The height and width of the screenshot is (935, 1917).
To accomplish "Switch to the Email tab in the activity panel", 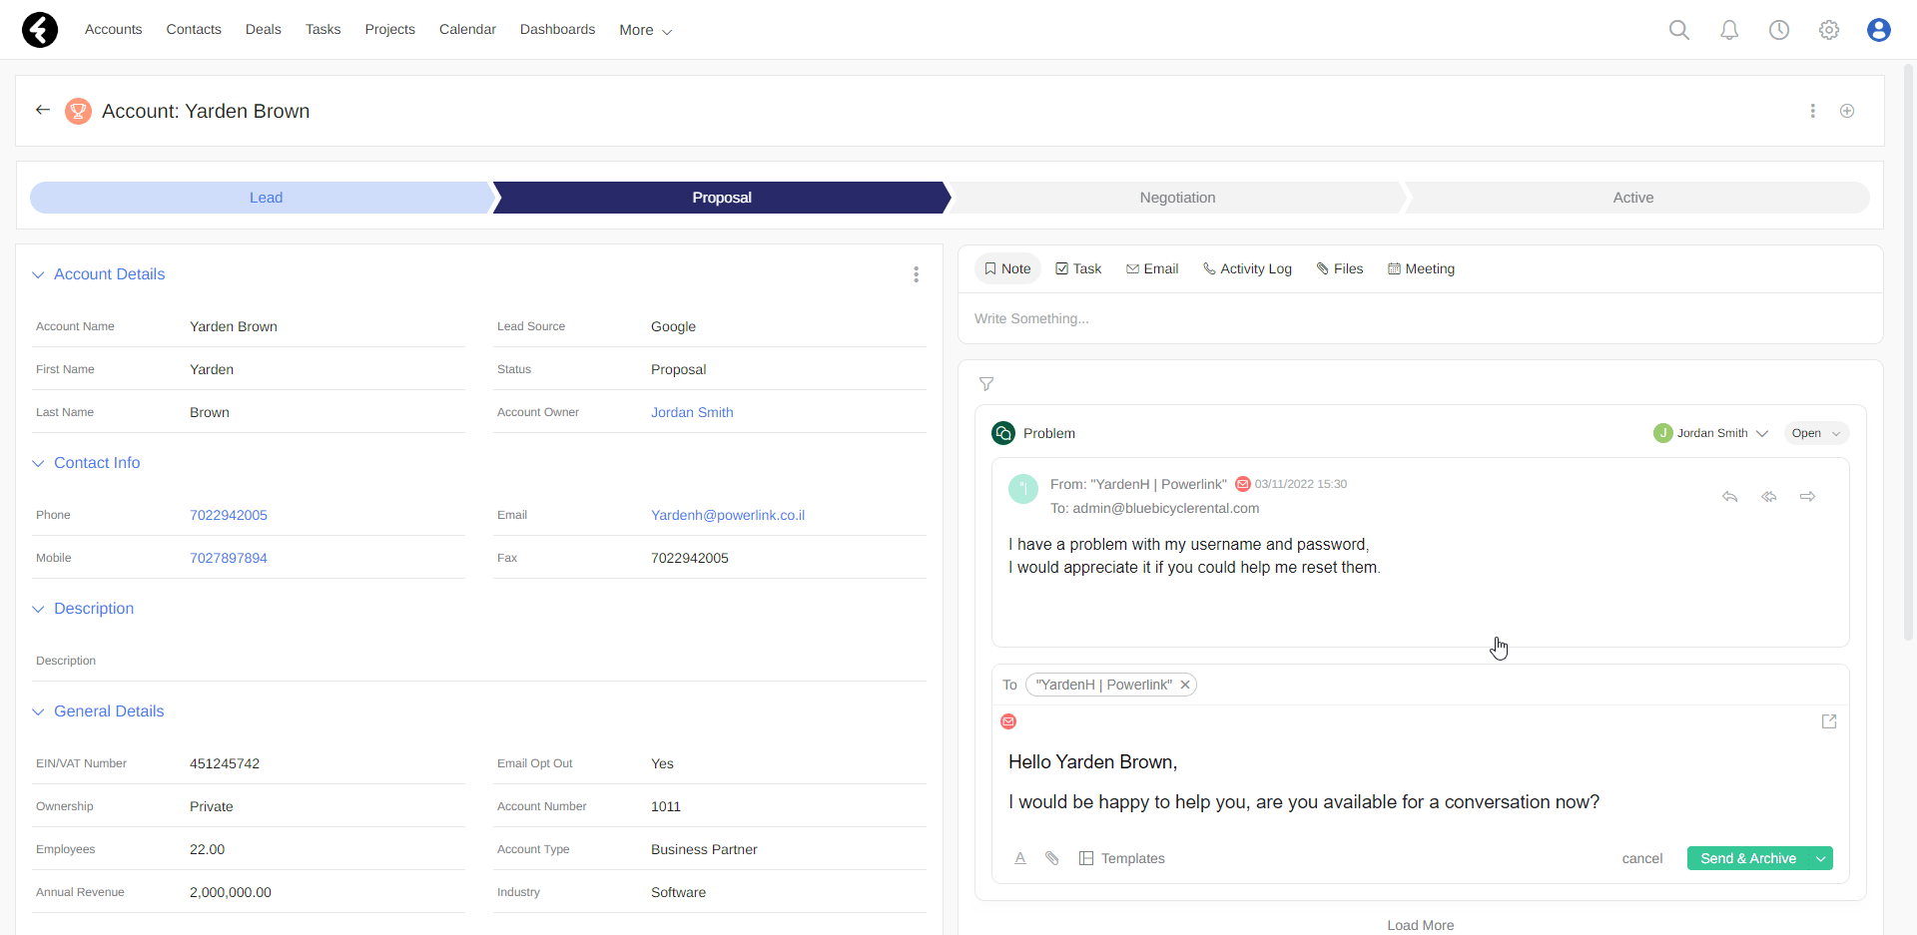I will [x=1152, y=268].
